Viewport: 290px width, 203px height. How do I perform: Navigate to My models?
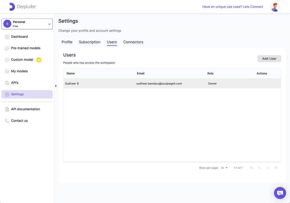coord(20,71)
